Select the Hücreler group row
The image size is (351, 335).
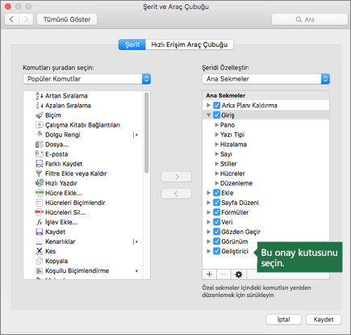(x=265, y=174)
